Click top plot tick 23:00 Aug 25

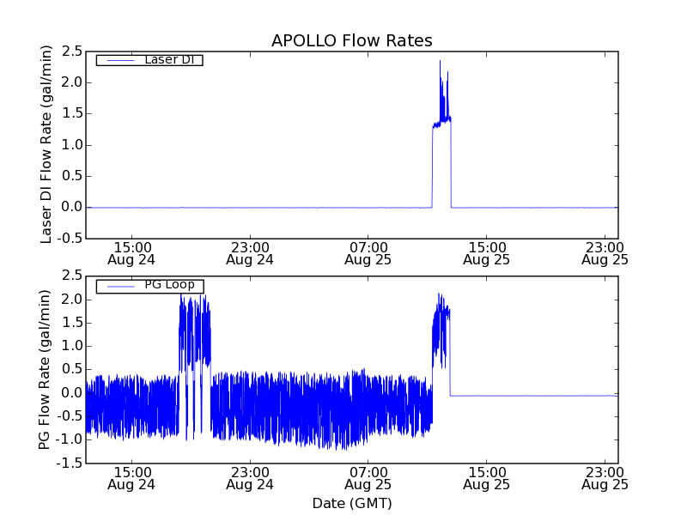pos(605,253)
